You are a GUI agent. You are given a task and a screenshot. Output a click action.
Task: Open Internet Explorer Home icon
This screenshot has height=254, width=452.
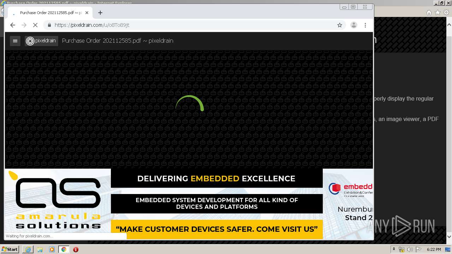coord(429,12)
